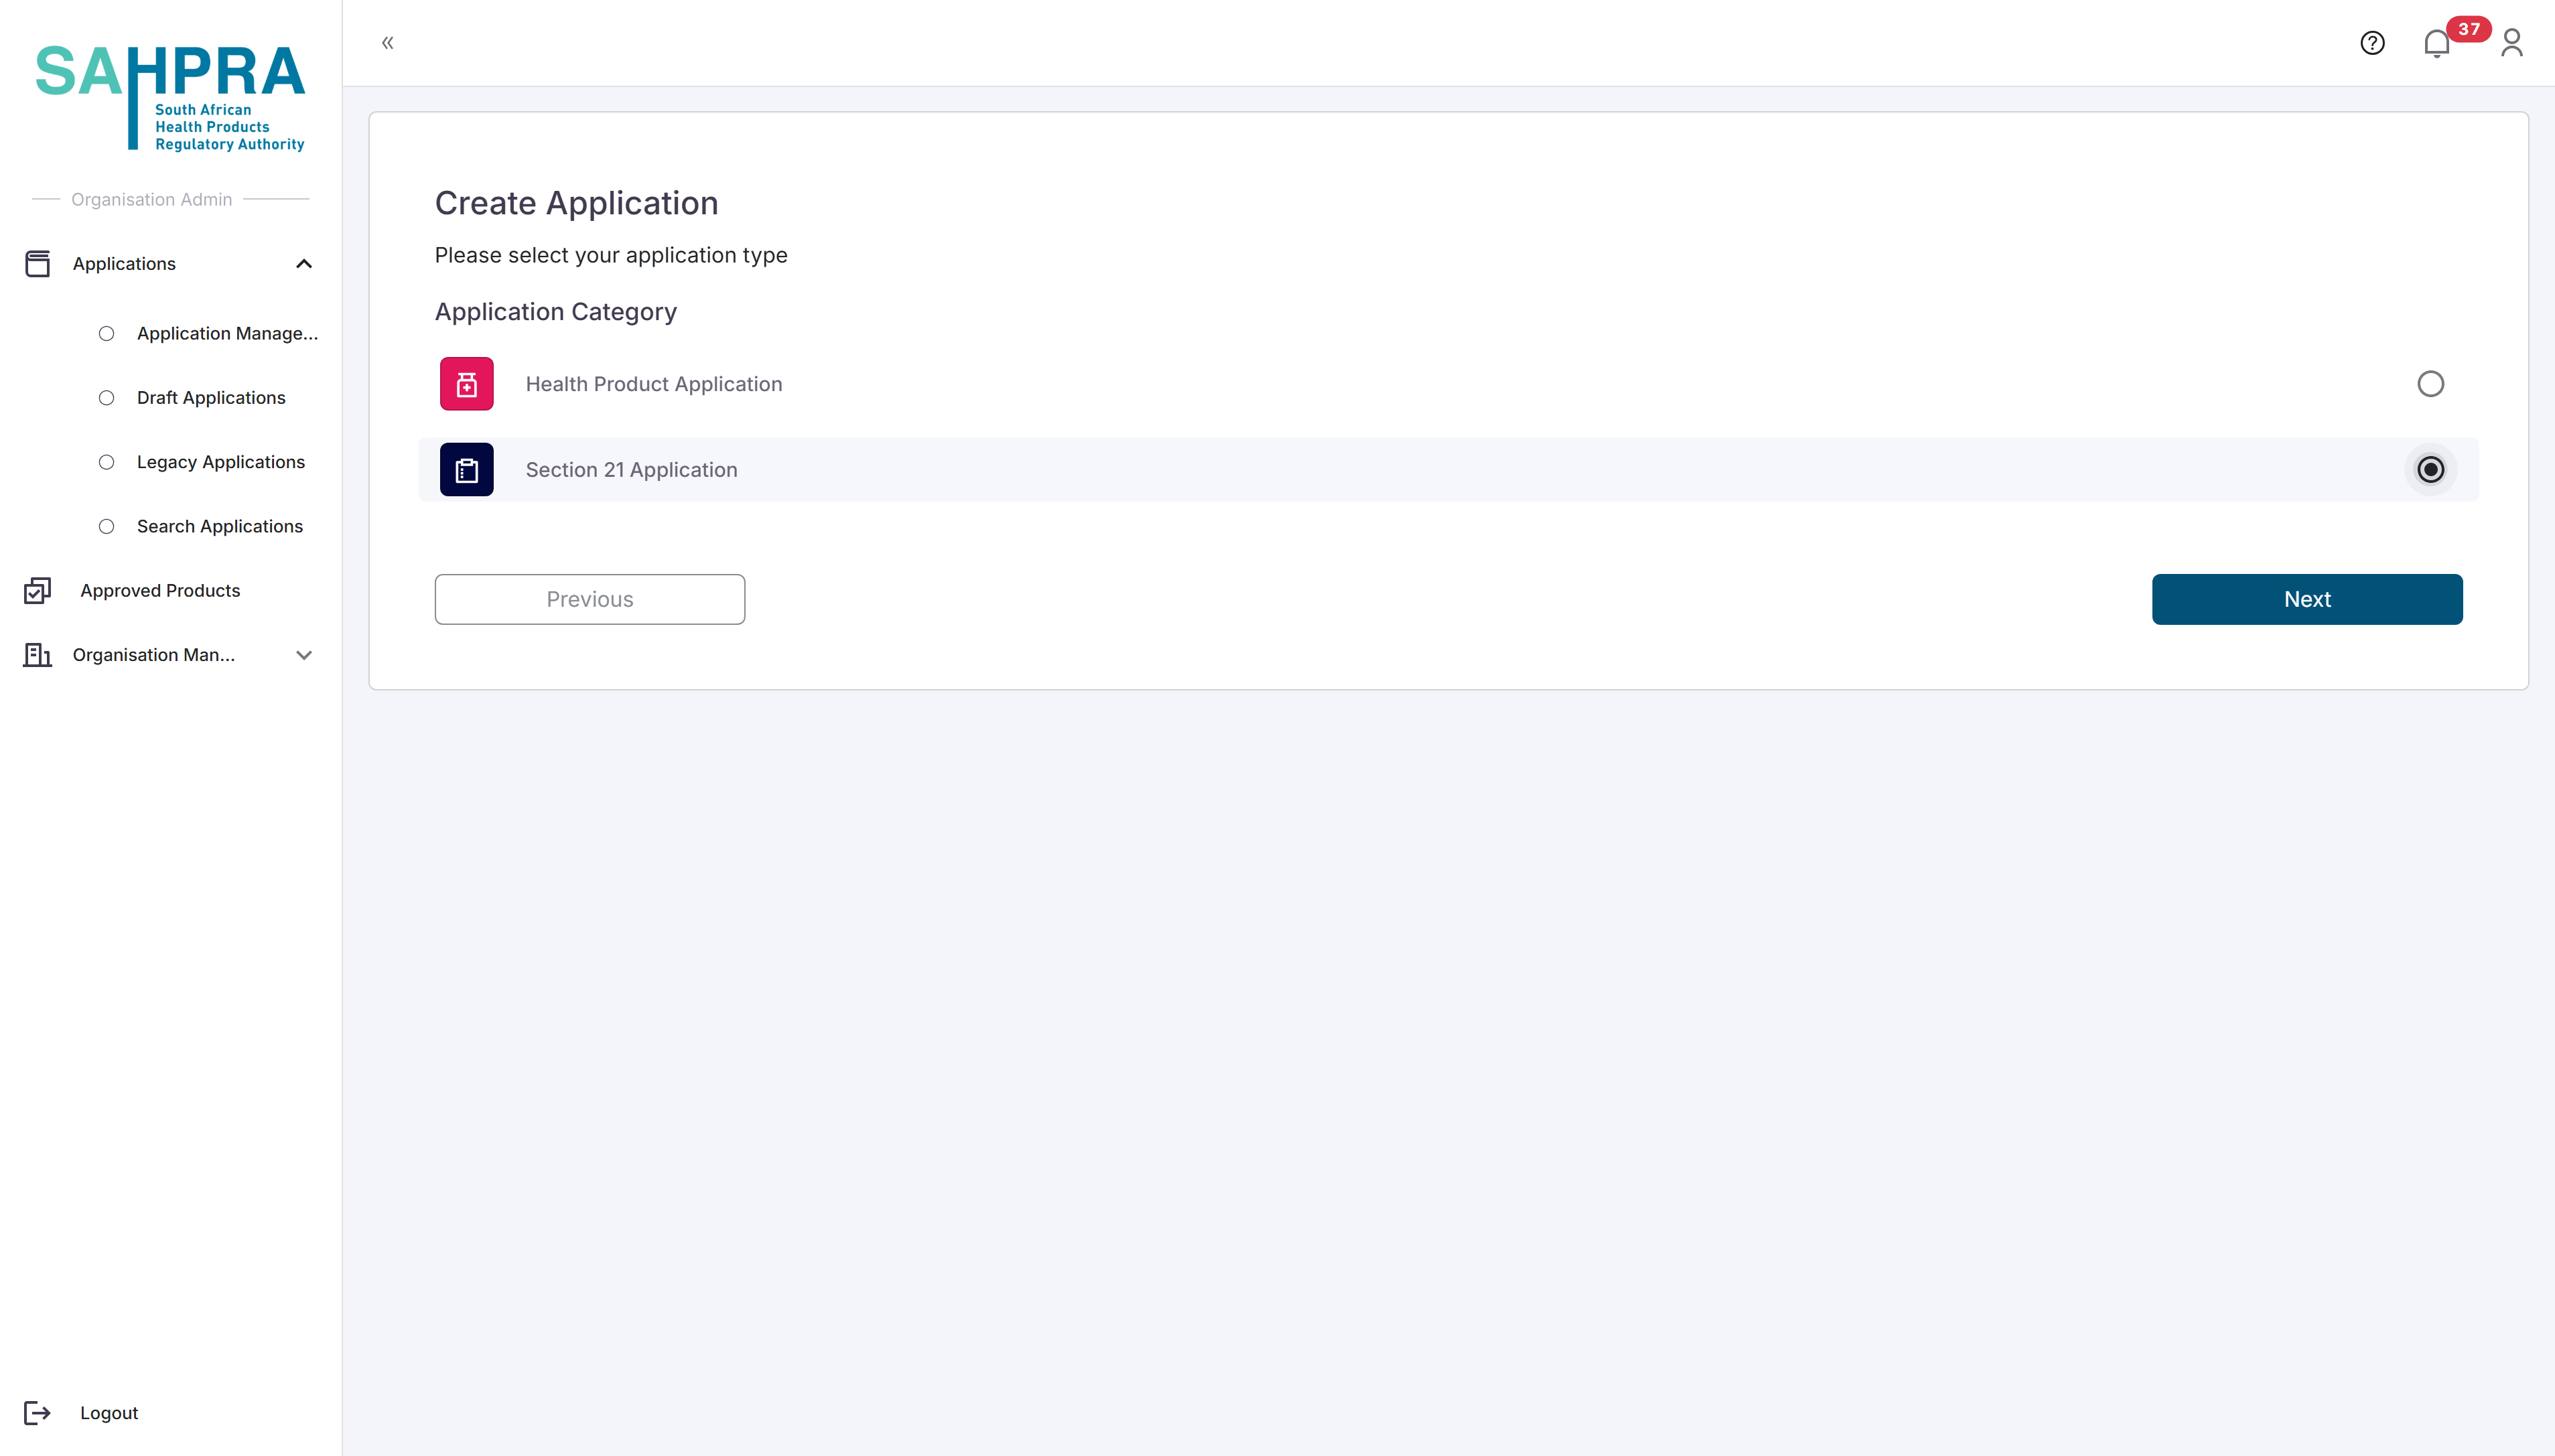Click the Organisation Admin role label
The height and width of the screenshot is (1456, 2555).
point(152,200)
